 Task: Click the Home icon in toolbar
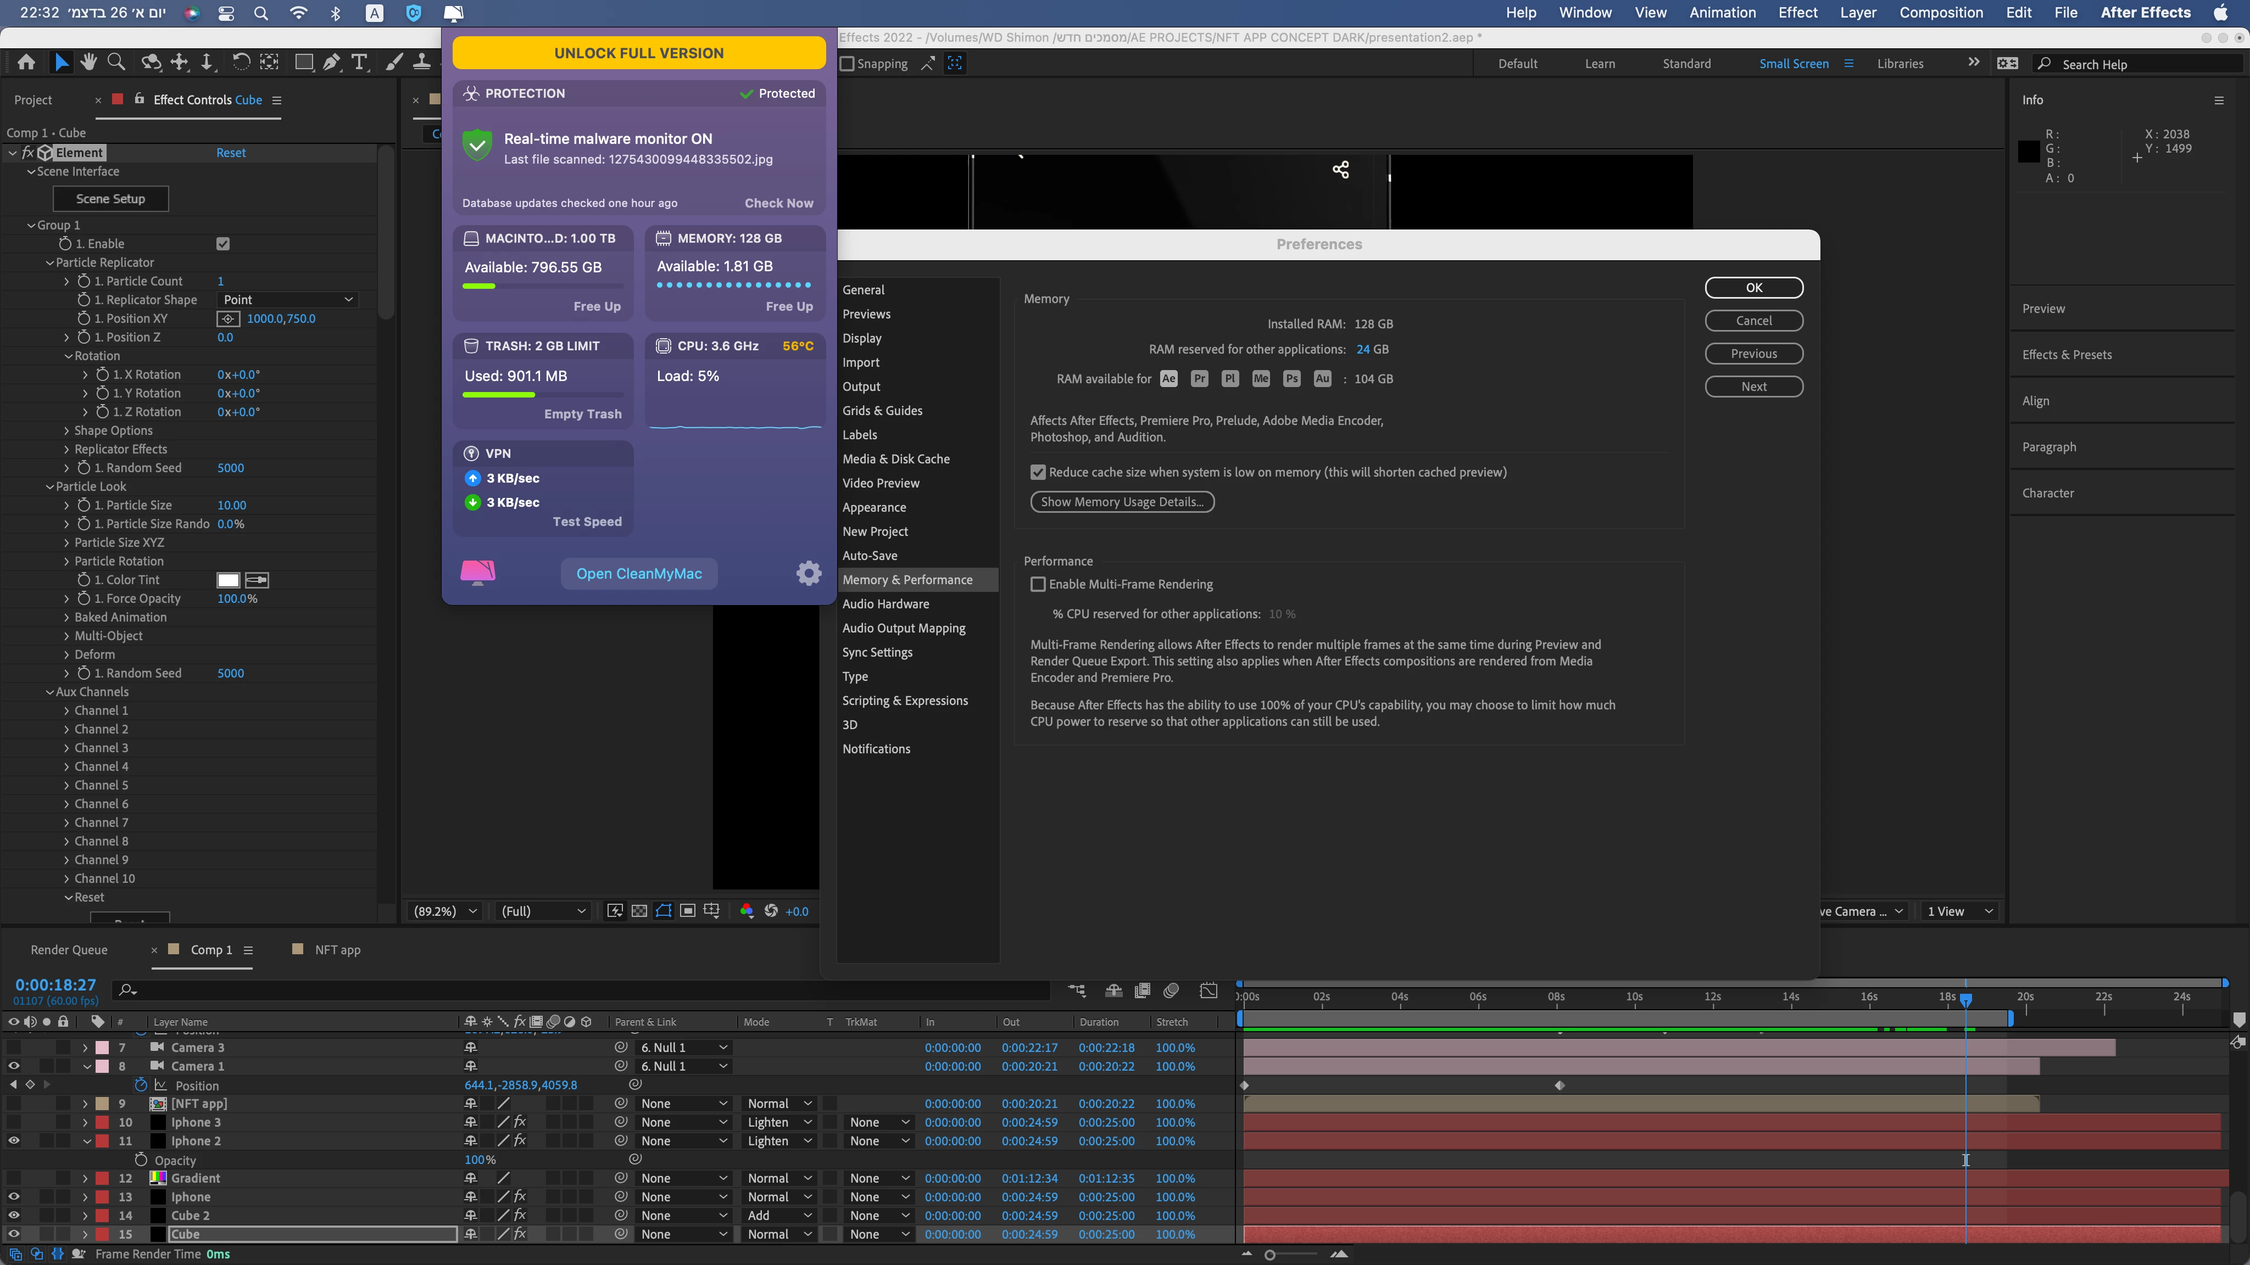(26, 62)
